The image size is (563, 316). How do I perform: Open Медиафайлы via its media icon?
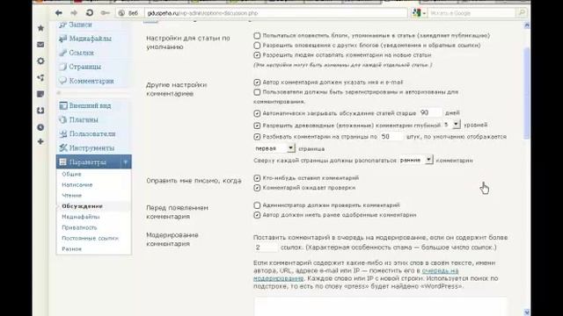tap(62, 39)
